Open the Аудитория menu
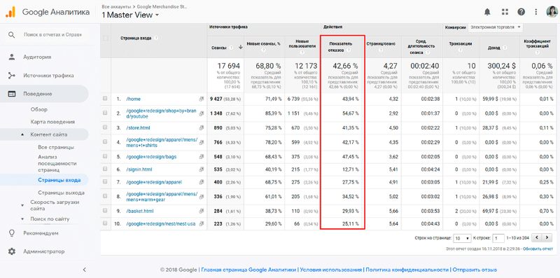560x278 pixels. click(x=37, y=57)
